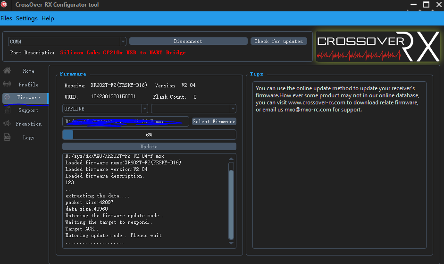Click the Support clipboard icon
This screenshot has height=264, width=444.
pos(7,110)
